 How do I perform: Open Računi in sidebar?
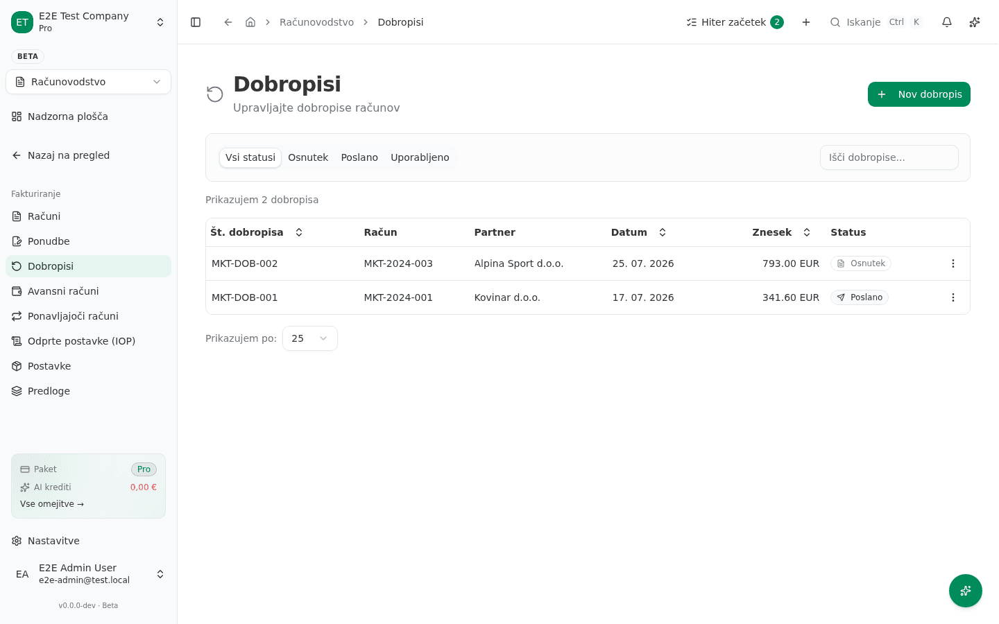88,216
